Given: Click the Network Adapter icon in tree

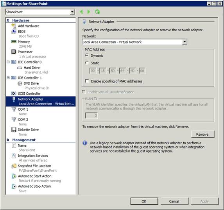Looking at the screenshot, I should [14, 99].
